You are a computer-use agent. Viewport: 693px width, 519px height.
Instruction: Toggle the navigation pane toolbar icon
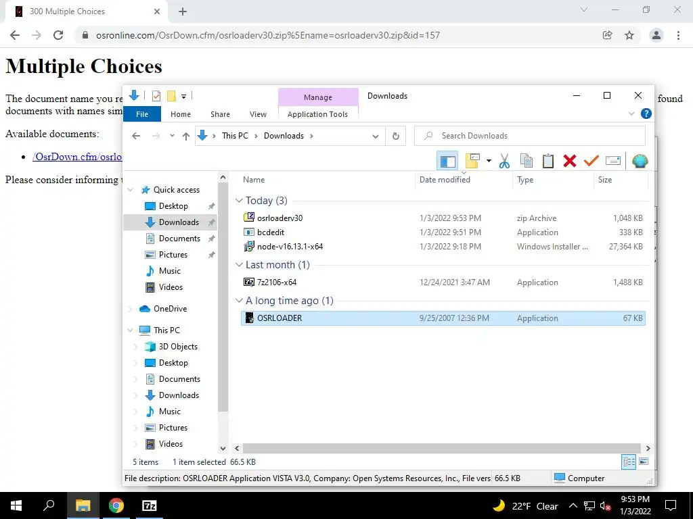[x=447, y=161]
